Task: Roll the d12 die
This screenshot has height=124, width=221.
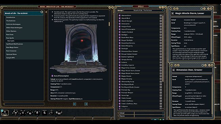Action: pos(23,112)
